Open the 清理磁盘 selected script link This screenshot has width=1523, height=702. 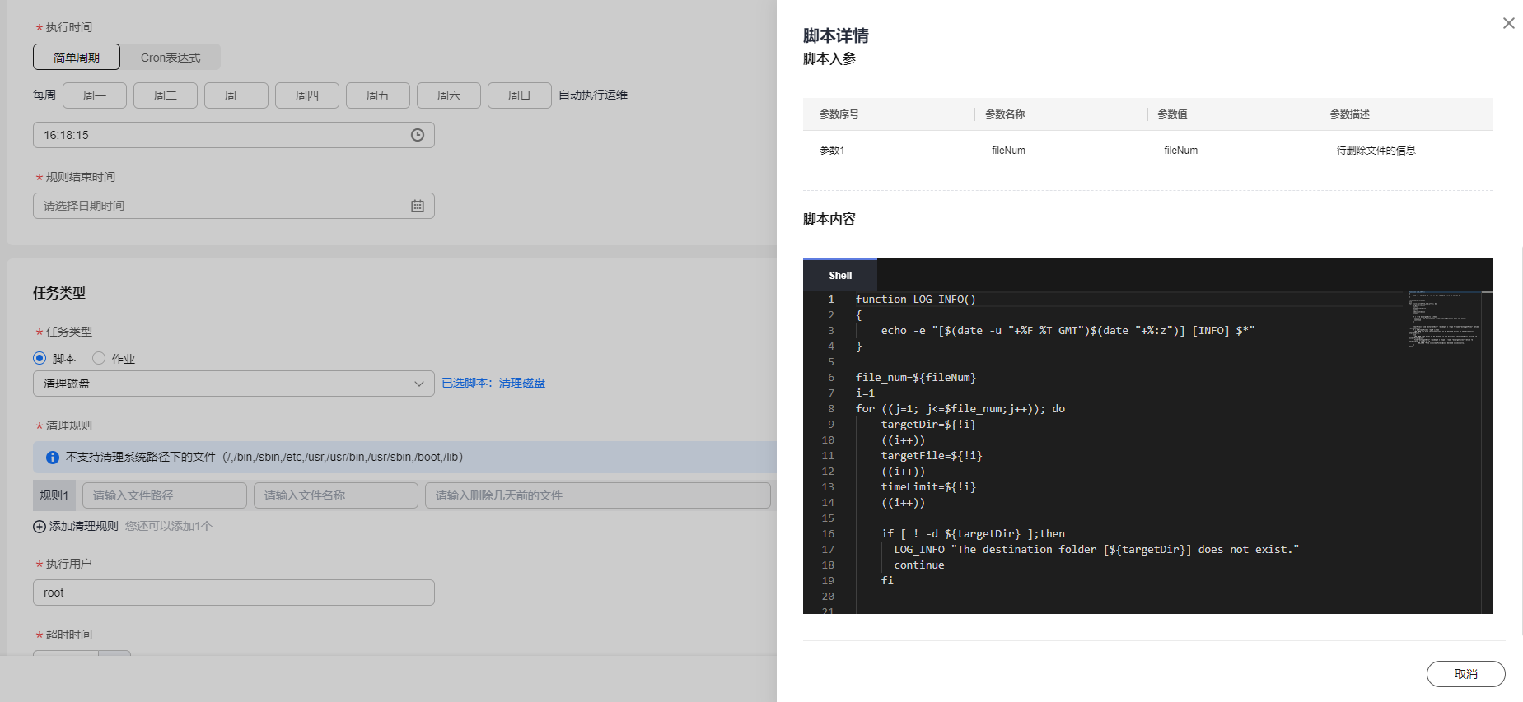coord(522,383)
